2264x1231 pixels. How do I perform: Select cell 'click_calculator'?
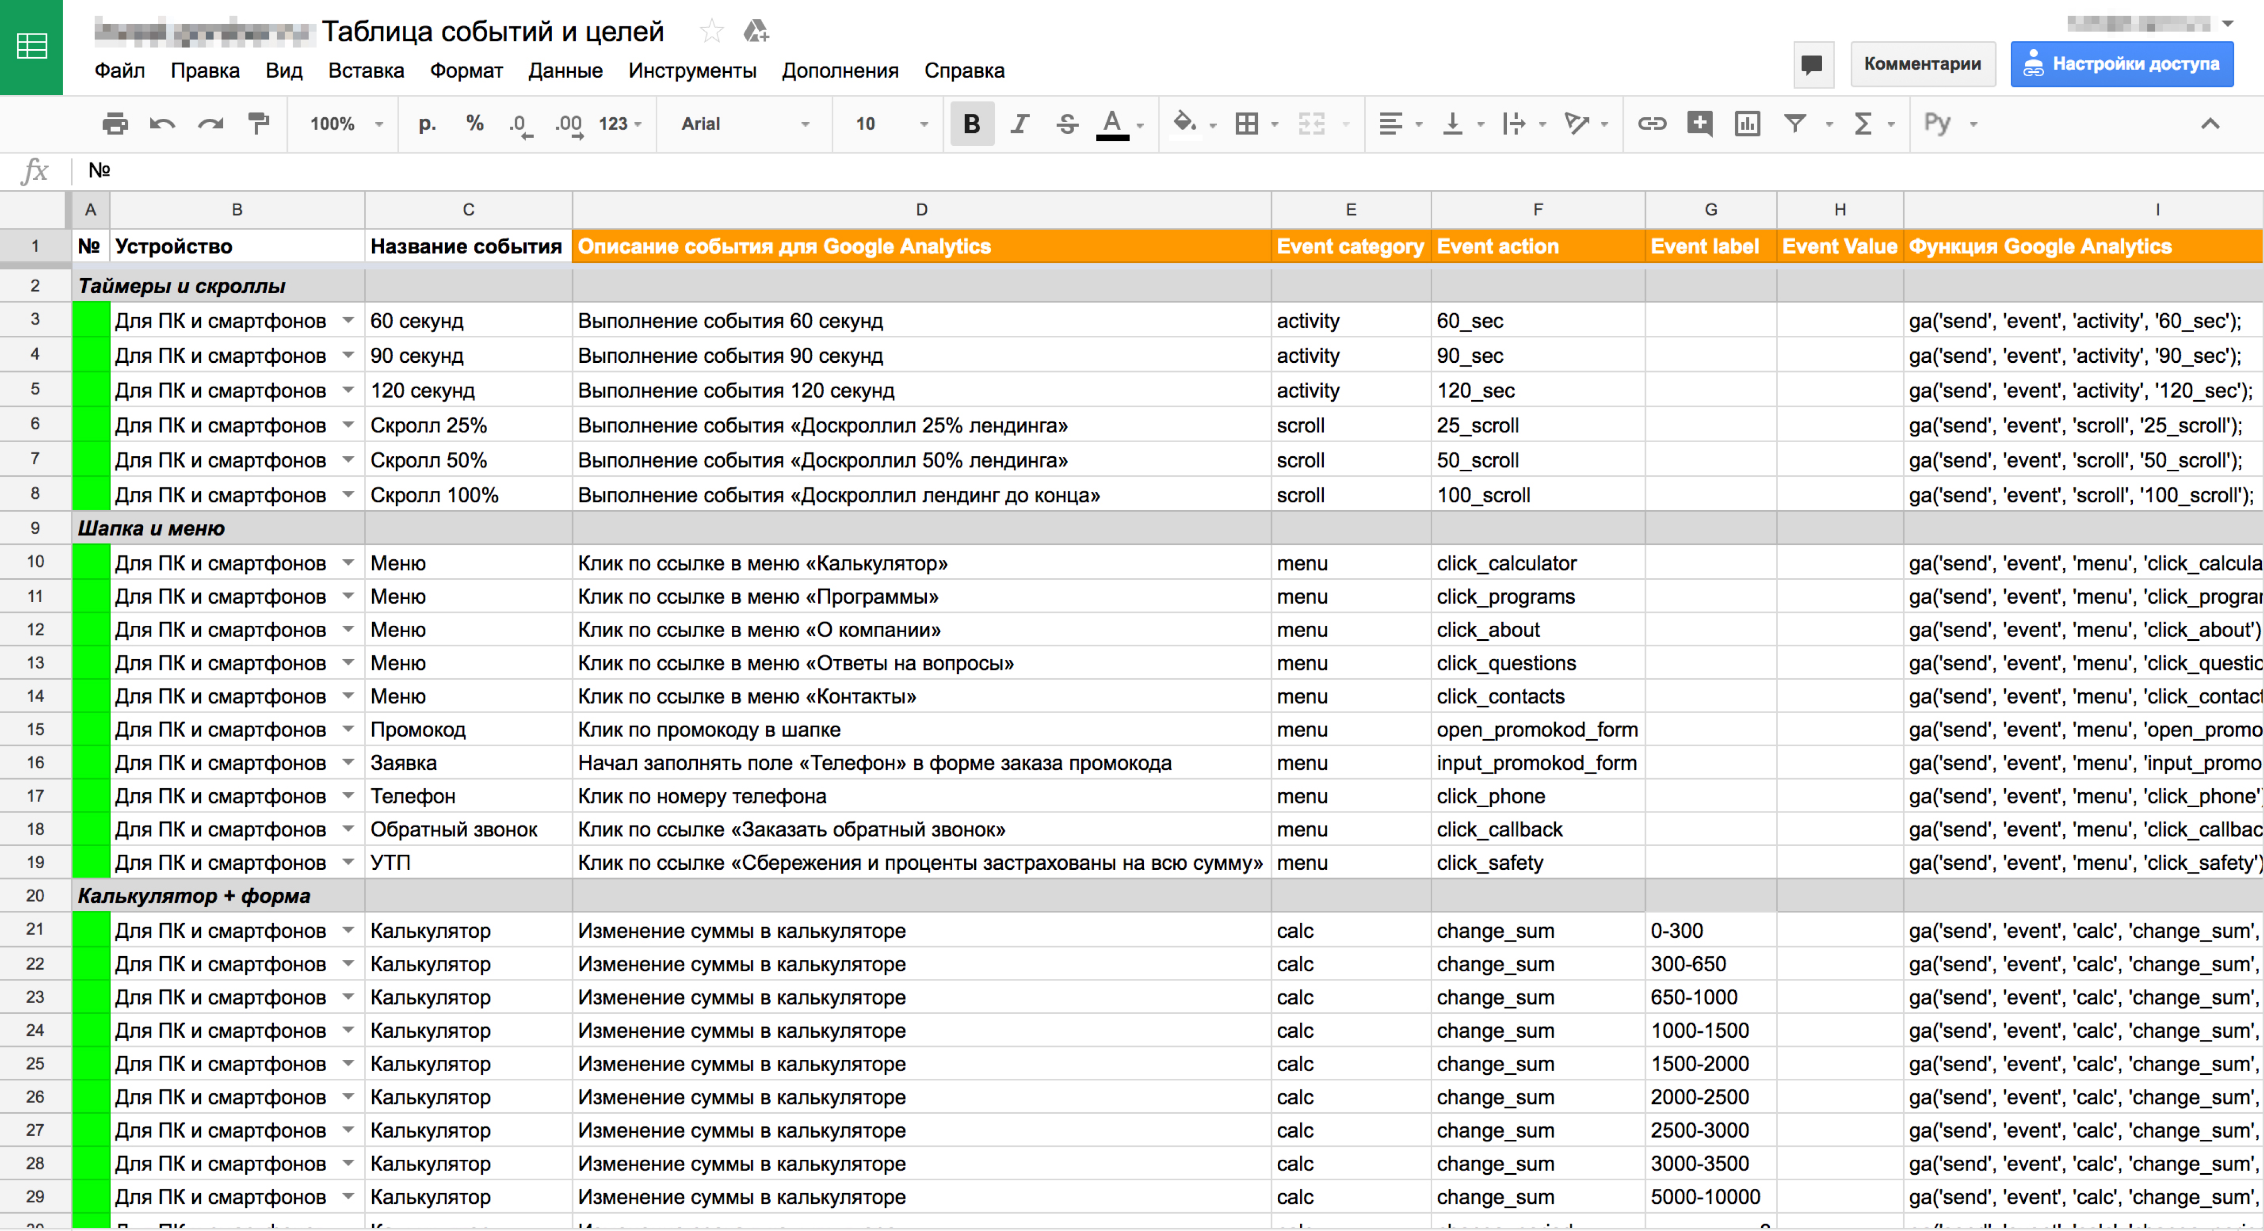[1538, 563]
